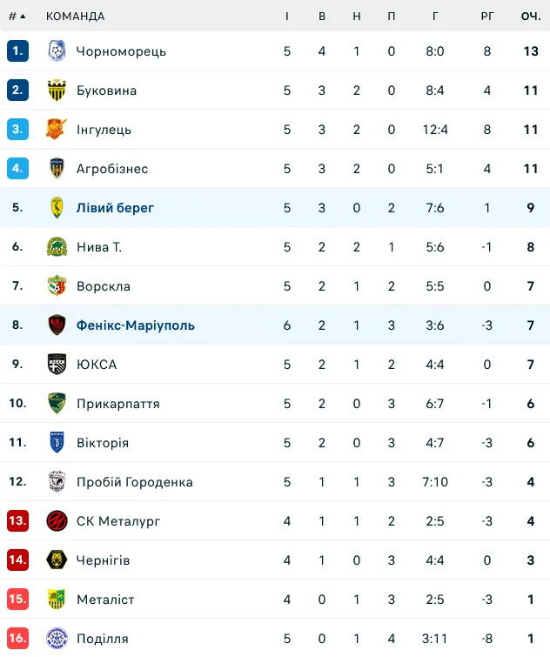Sort table by the # rank arrow
The height and width of the screenshot is (657, 550).
pyautogui.click(x=17, y=17)
